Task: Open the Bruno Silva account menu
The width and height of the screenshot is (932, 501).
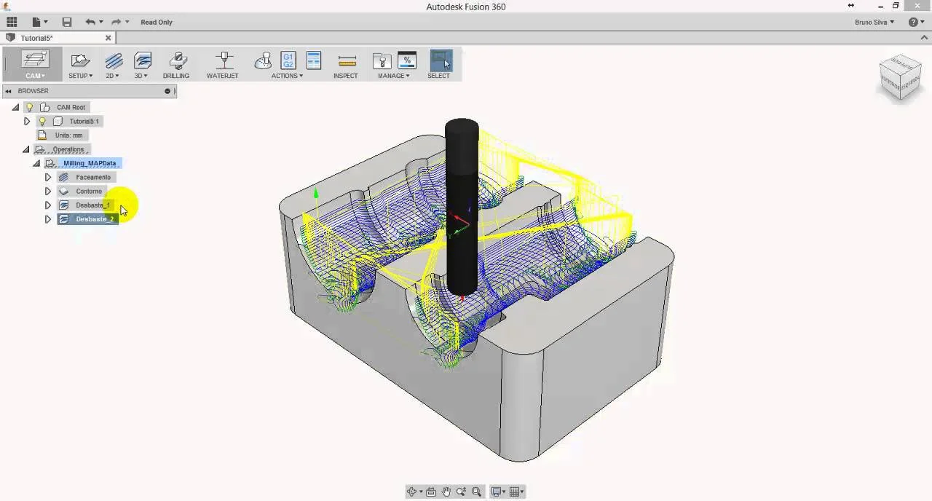Action: (x=874, y=22)
